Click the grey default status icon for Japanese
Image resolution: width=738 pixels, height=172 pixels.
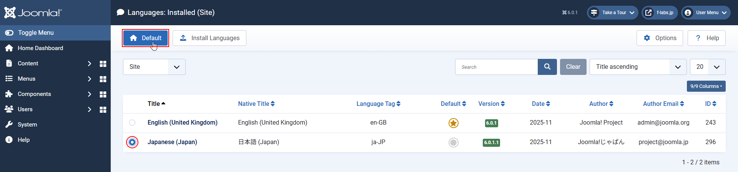[x=454, y=143]
